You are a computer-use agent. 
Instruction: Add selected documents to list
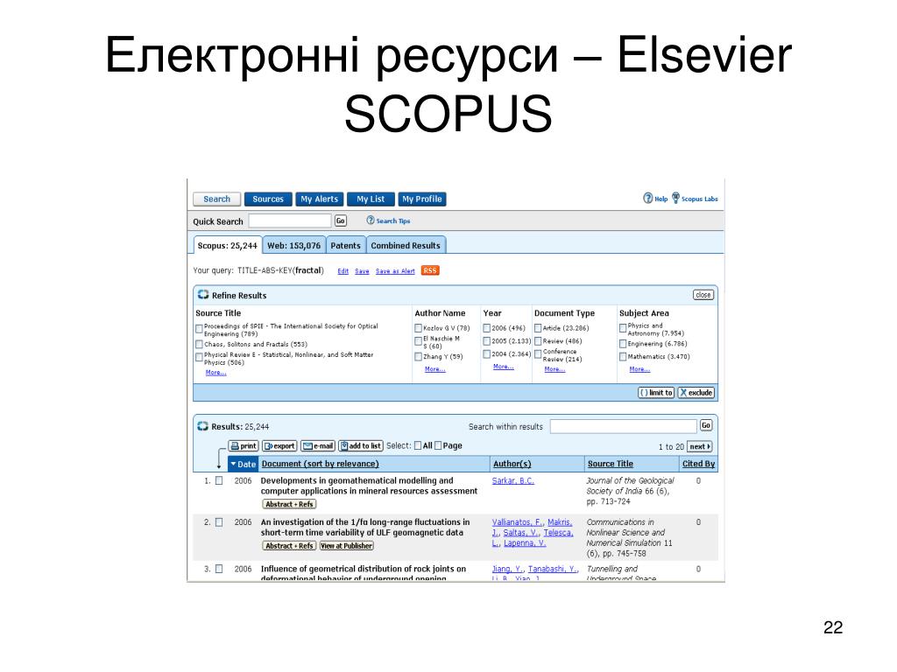[x=360, y=445]
